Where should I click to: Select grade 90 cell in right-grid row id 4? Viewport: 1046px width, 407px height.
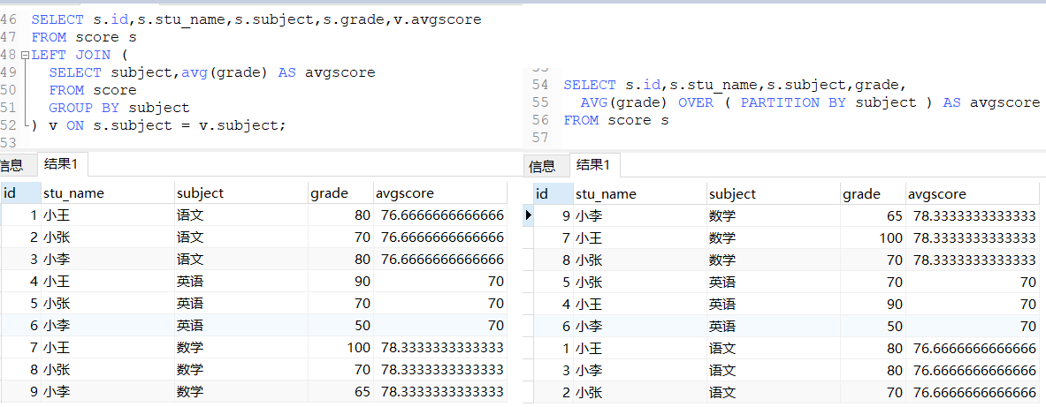874,304
